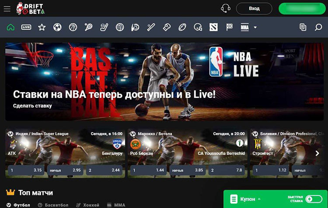Bet on Бенгалуру win at 2.44

tap(104, 170)
